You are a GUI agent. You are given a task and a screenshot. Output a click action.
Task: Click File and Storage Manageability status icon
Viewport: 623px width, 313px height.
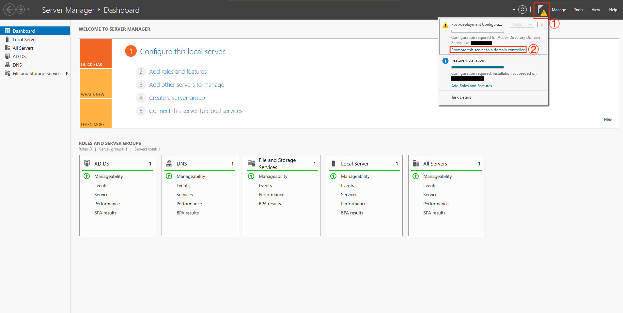251,176
